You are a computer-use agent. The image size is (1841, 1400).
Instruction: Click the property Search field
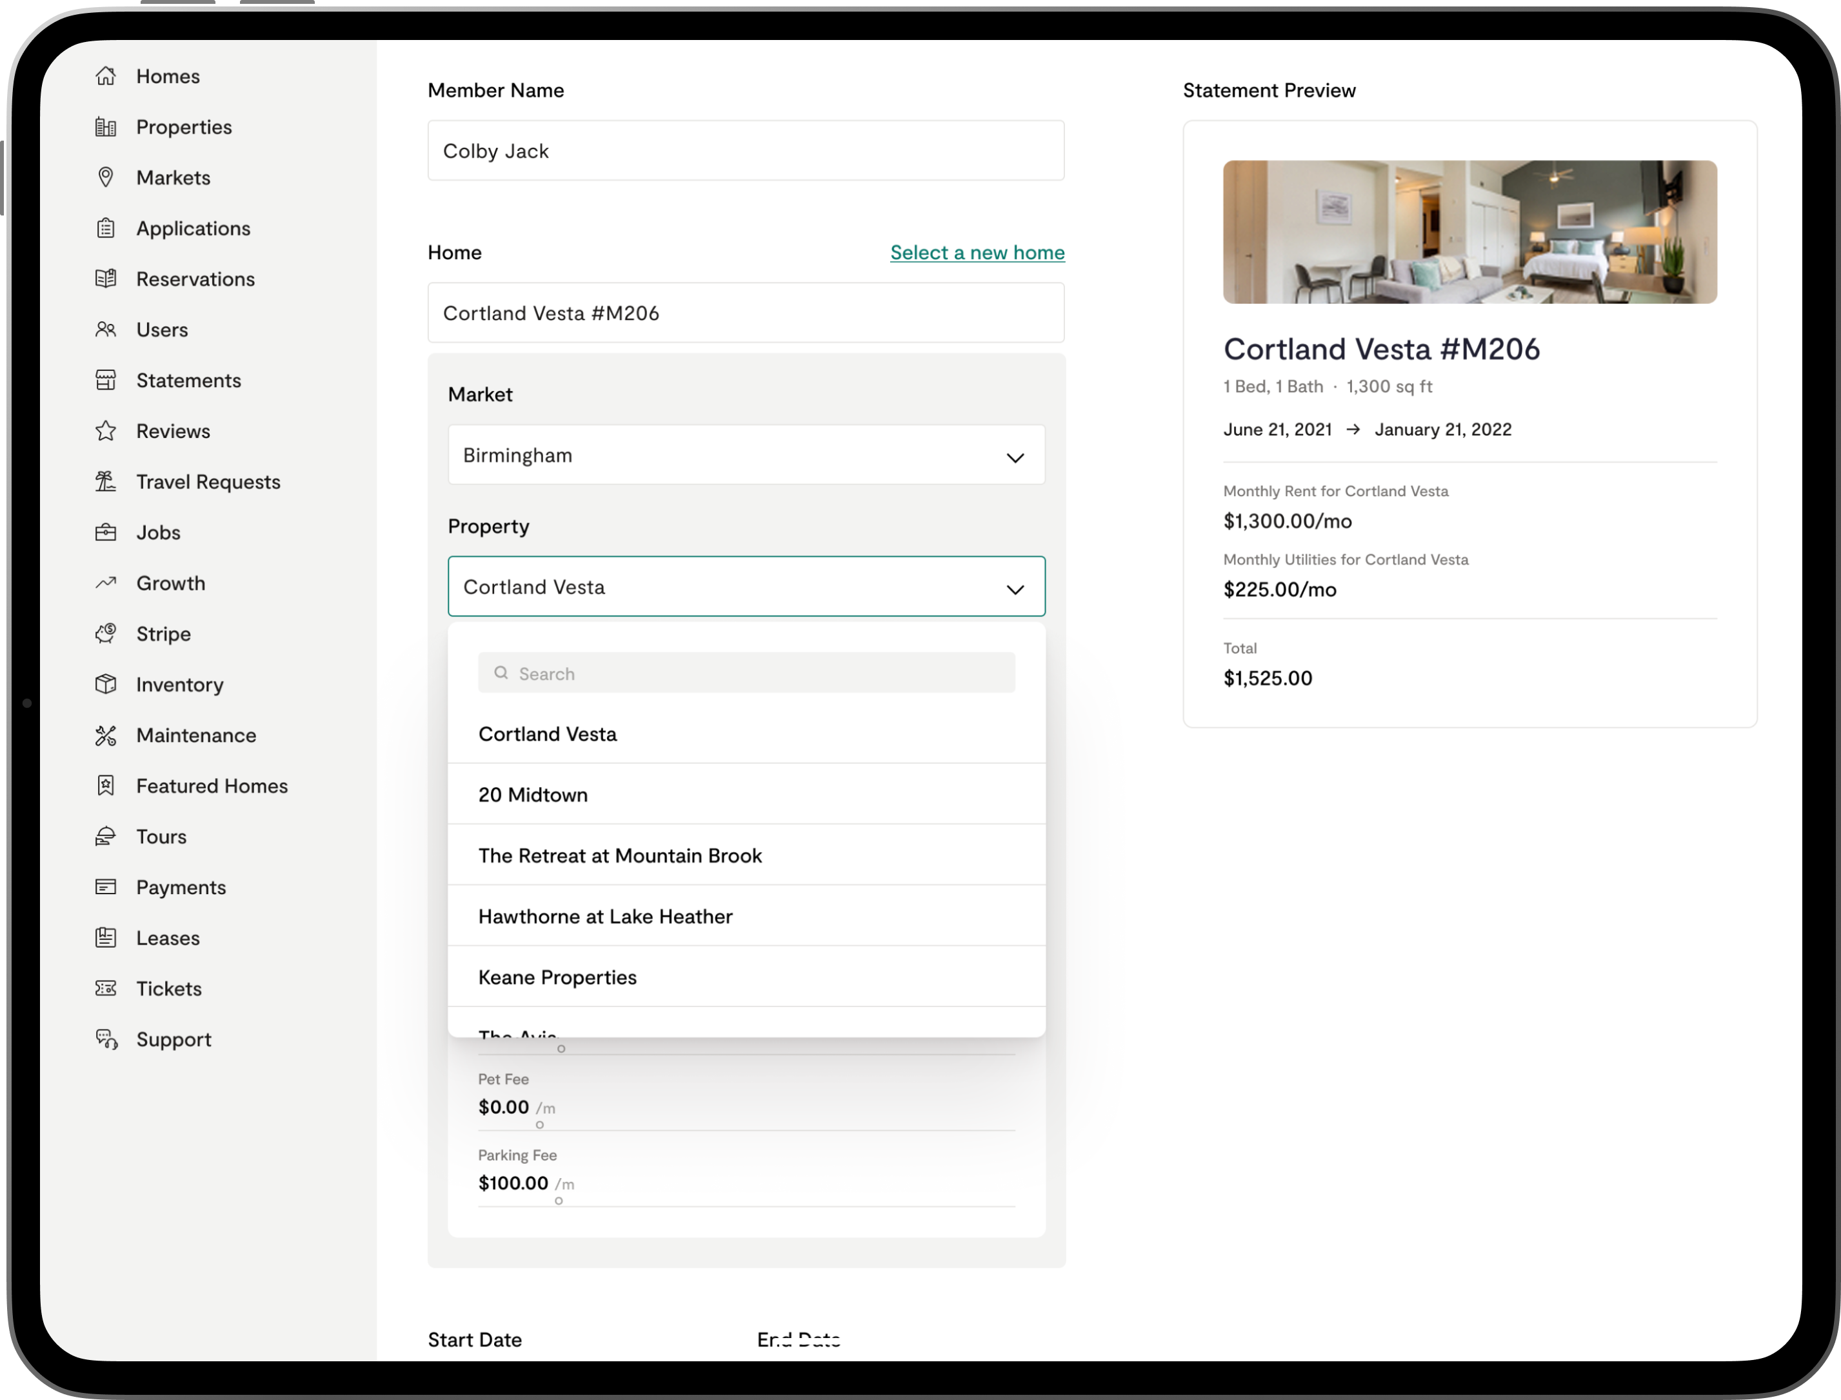click(746, 674)
